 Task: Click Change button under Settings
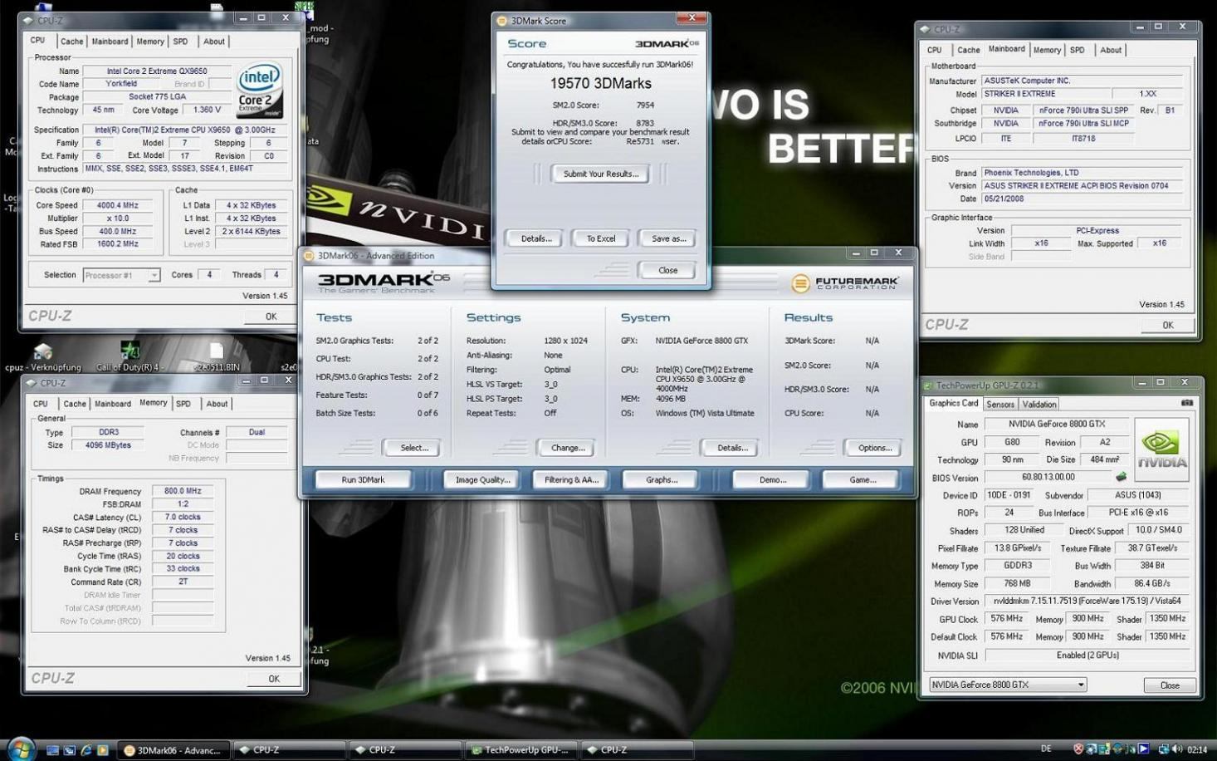(x=568, y=448)
